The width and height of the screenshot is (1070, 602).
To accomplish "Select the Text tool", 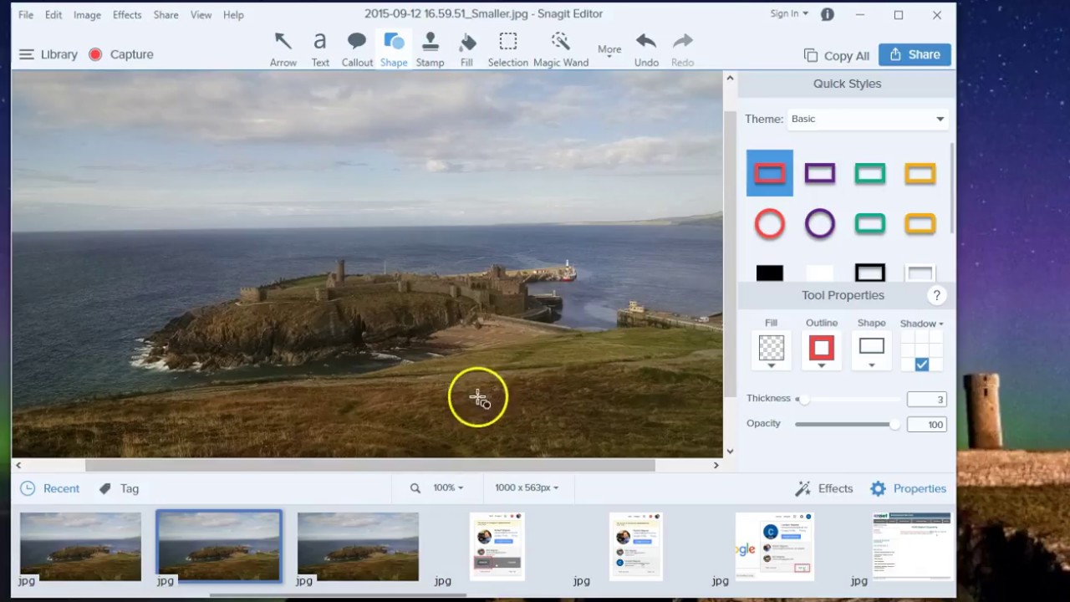I will point(320,49).
